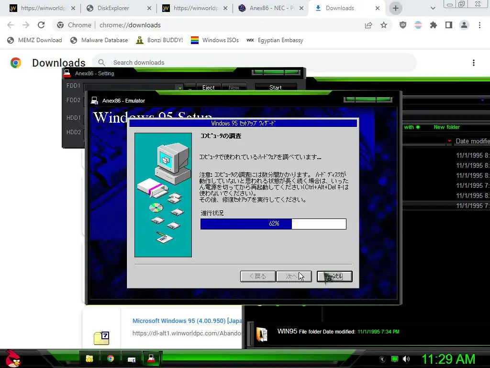This screenshot has width=490, height=368.
Task: Open Chrome's three-dot menu
Action: pos(479,25)
